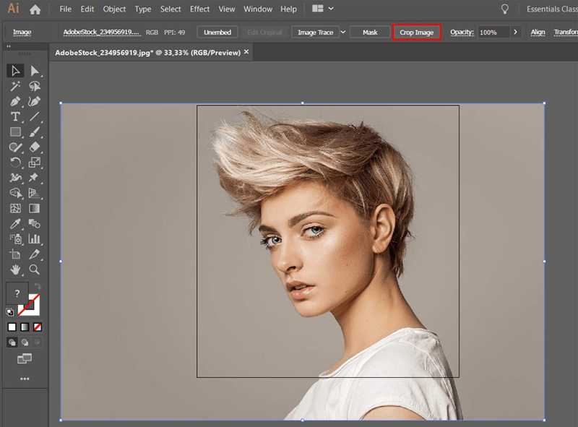Click the Crop Image button
Viewport: 578px width, 427px height.
click(x=416, y=32)
